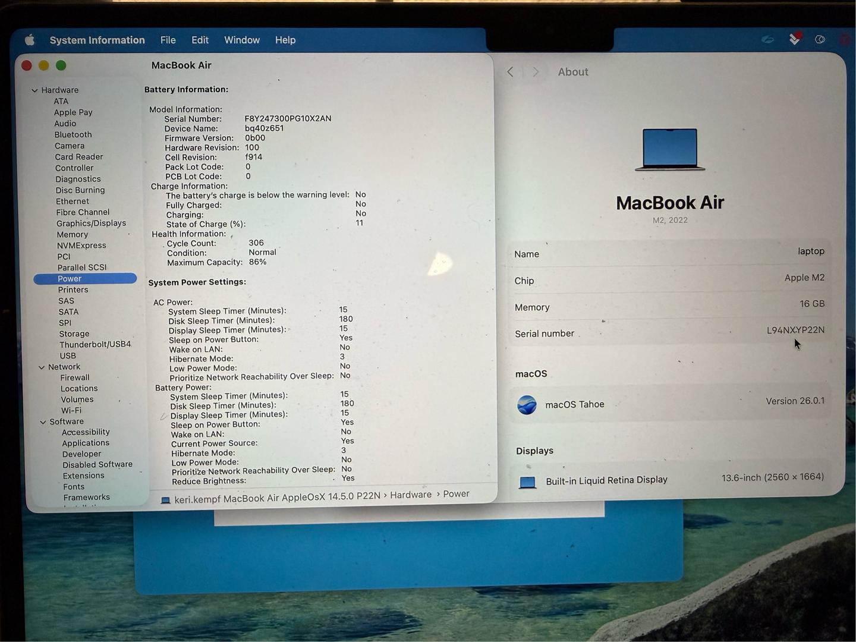Click the Cycle Count value 306
This screenshot has height=642, width=856.
256,243
